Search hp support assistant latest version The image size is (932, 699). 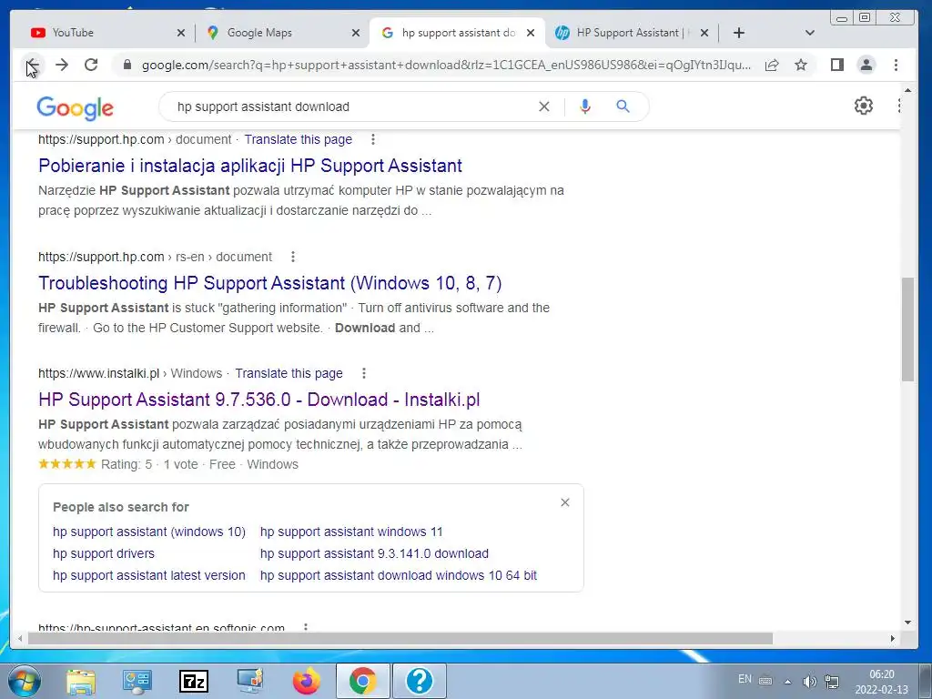click(148, 575)
